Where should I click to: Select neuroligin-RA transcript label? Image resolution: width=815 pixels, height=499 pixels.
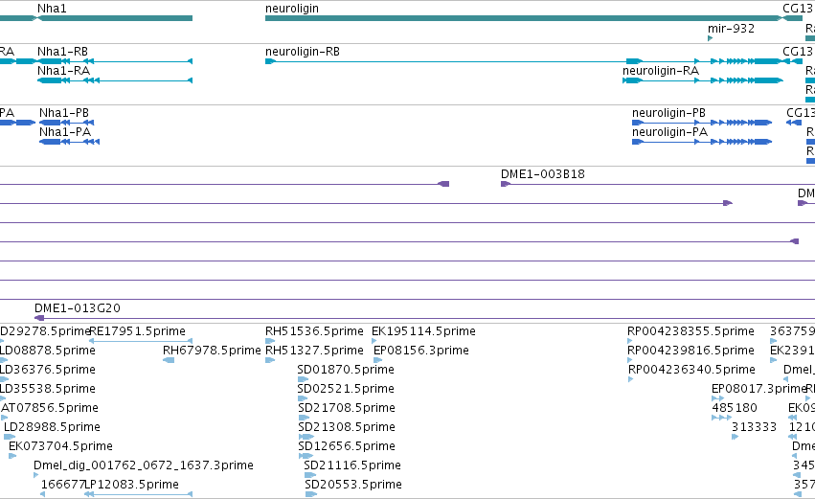pyautogui.click(x=661, y=71)
